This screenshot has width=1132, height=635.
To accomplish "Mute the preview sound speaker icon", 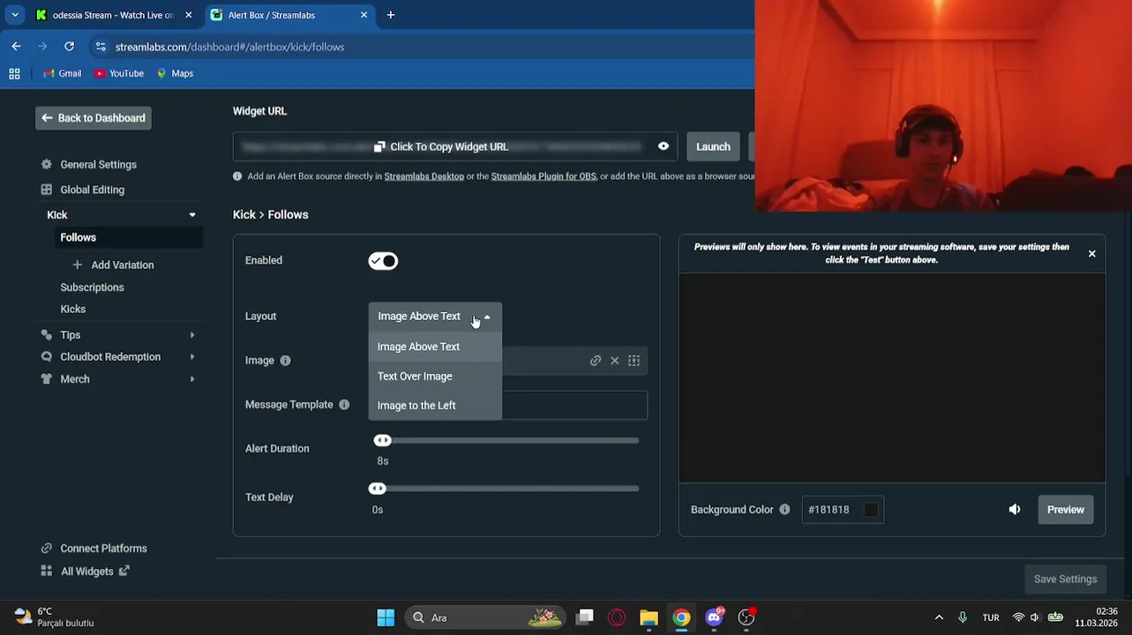I will pyautogui.click(x=1015, y=510).
